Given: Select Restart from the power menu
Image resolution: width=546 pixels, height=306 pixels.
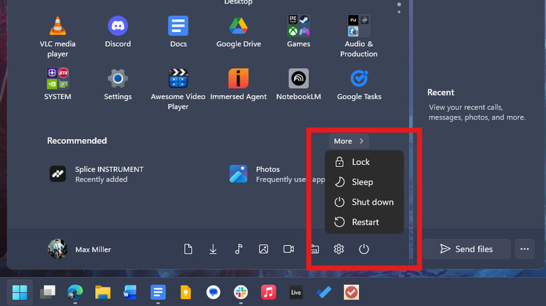Looking at the screenshot, I should click(364, 222).
